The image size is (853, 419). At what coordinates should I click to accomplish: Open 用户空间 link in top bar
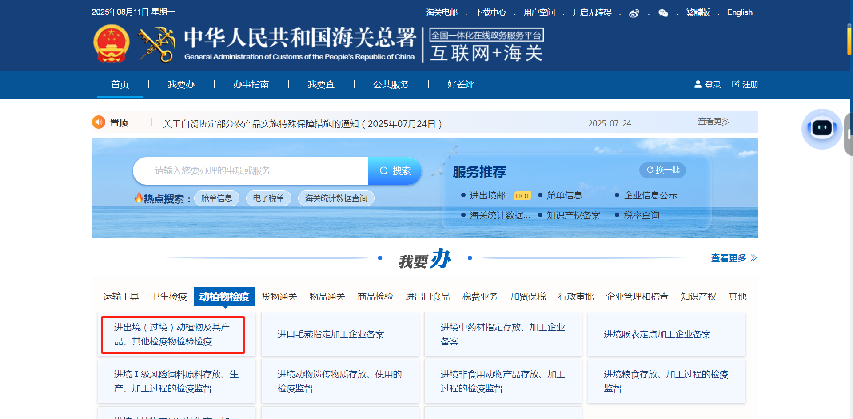pyautogui.click(x=539, y=12)
